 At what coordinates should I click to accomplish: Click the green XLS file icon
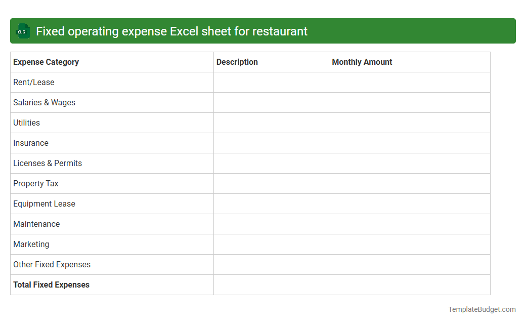[x=22, y=31]
